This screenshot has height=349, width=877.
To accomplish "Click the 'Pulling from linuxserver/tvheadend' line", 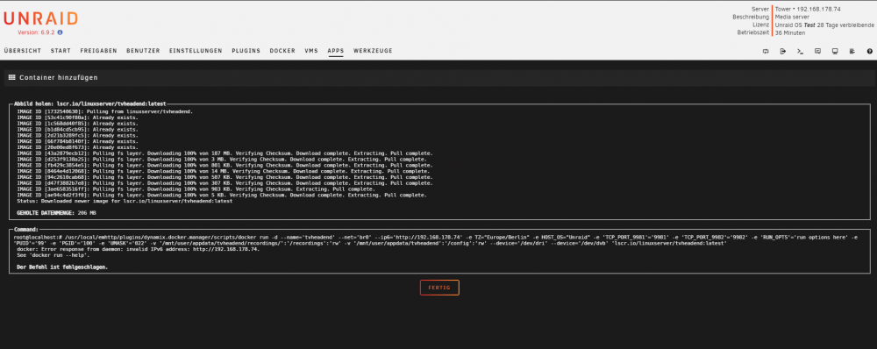I will (x=104, y=112).
